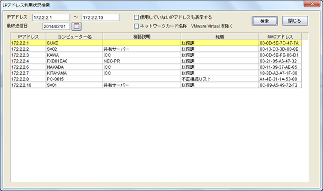Image resolution: width=323 pixels, height=191 pixels.
Task: Select IP address cell 172.2.2.3
Action: point(28,55)
